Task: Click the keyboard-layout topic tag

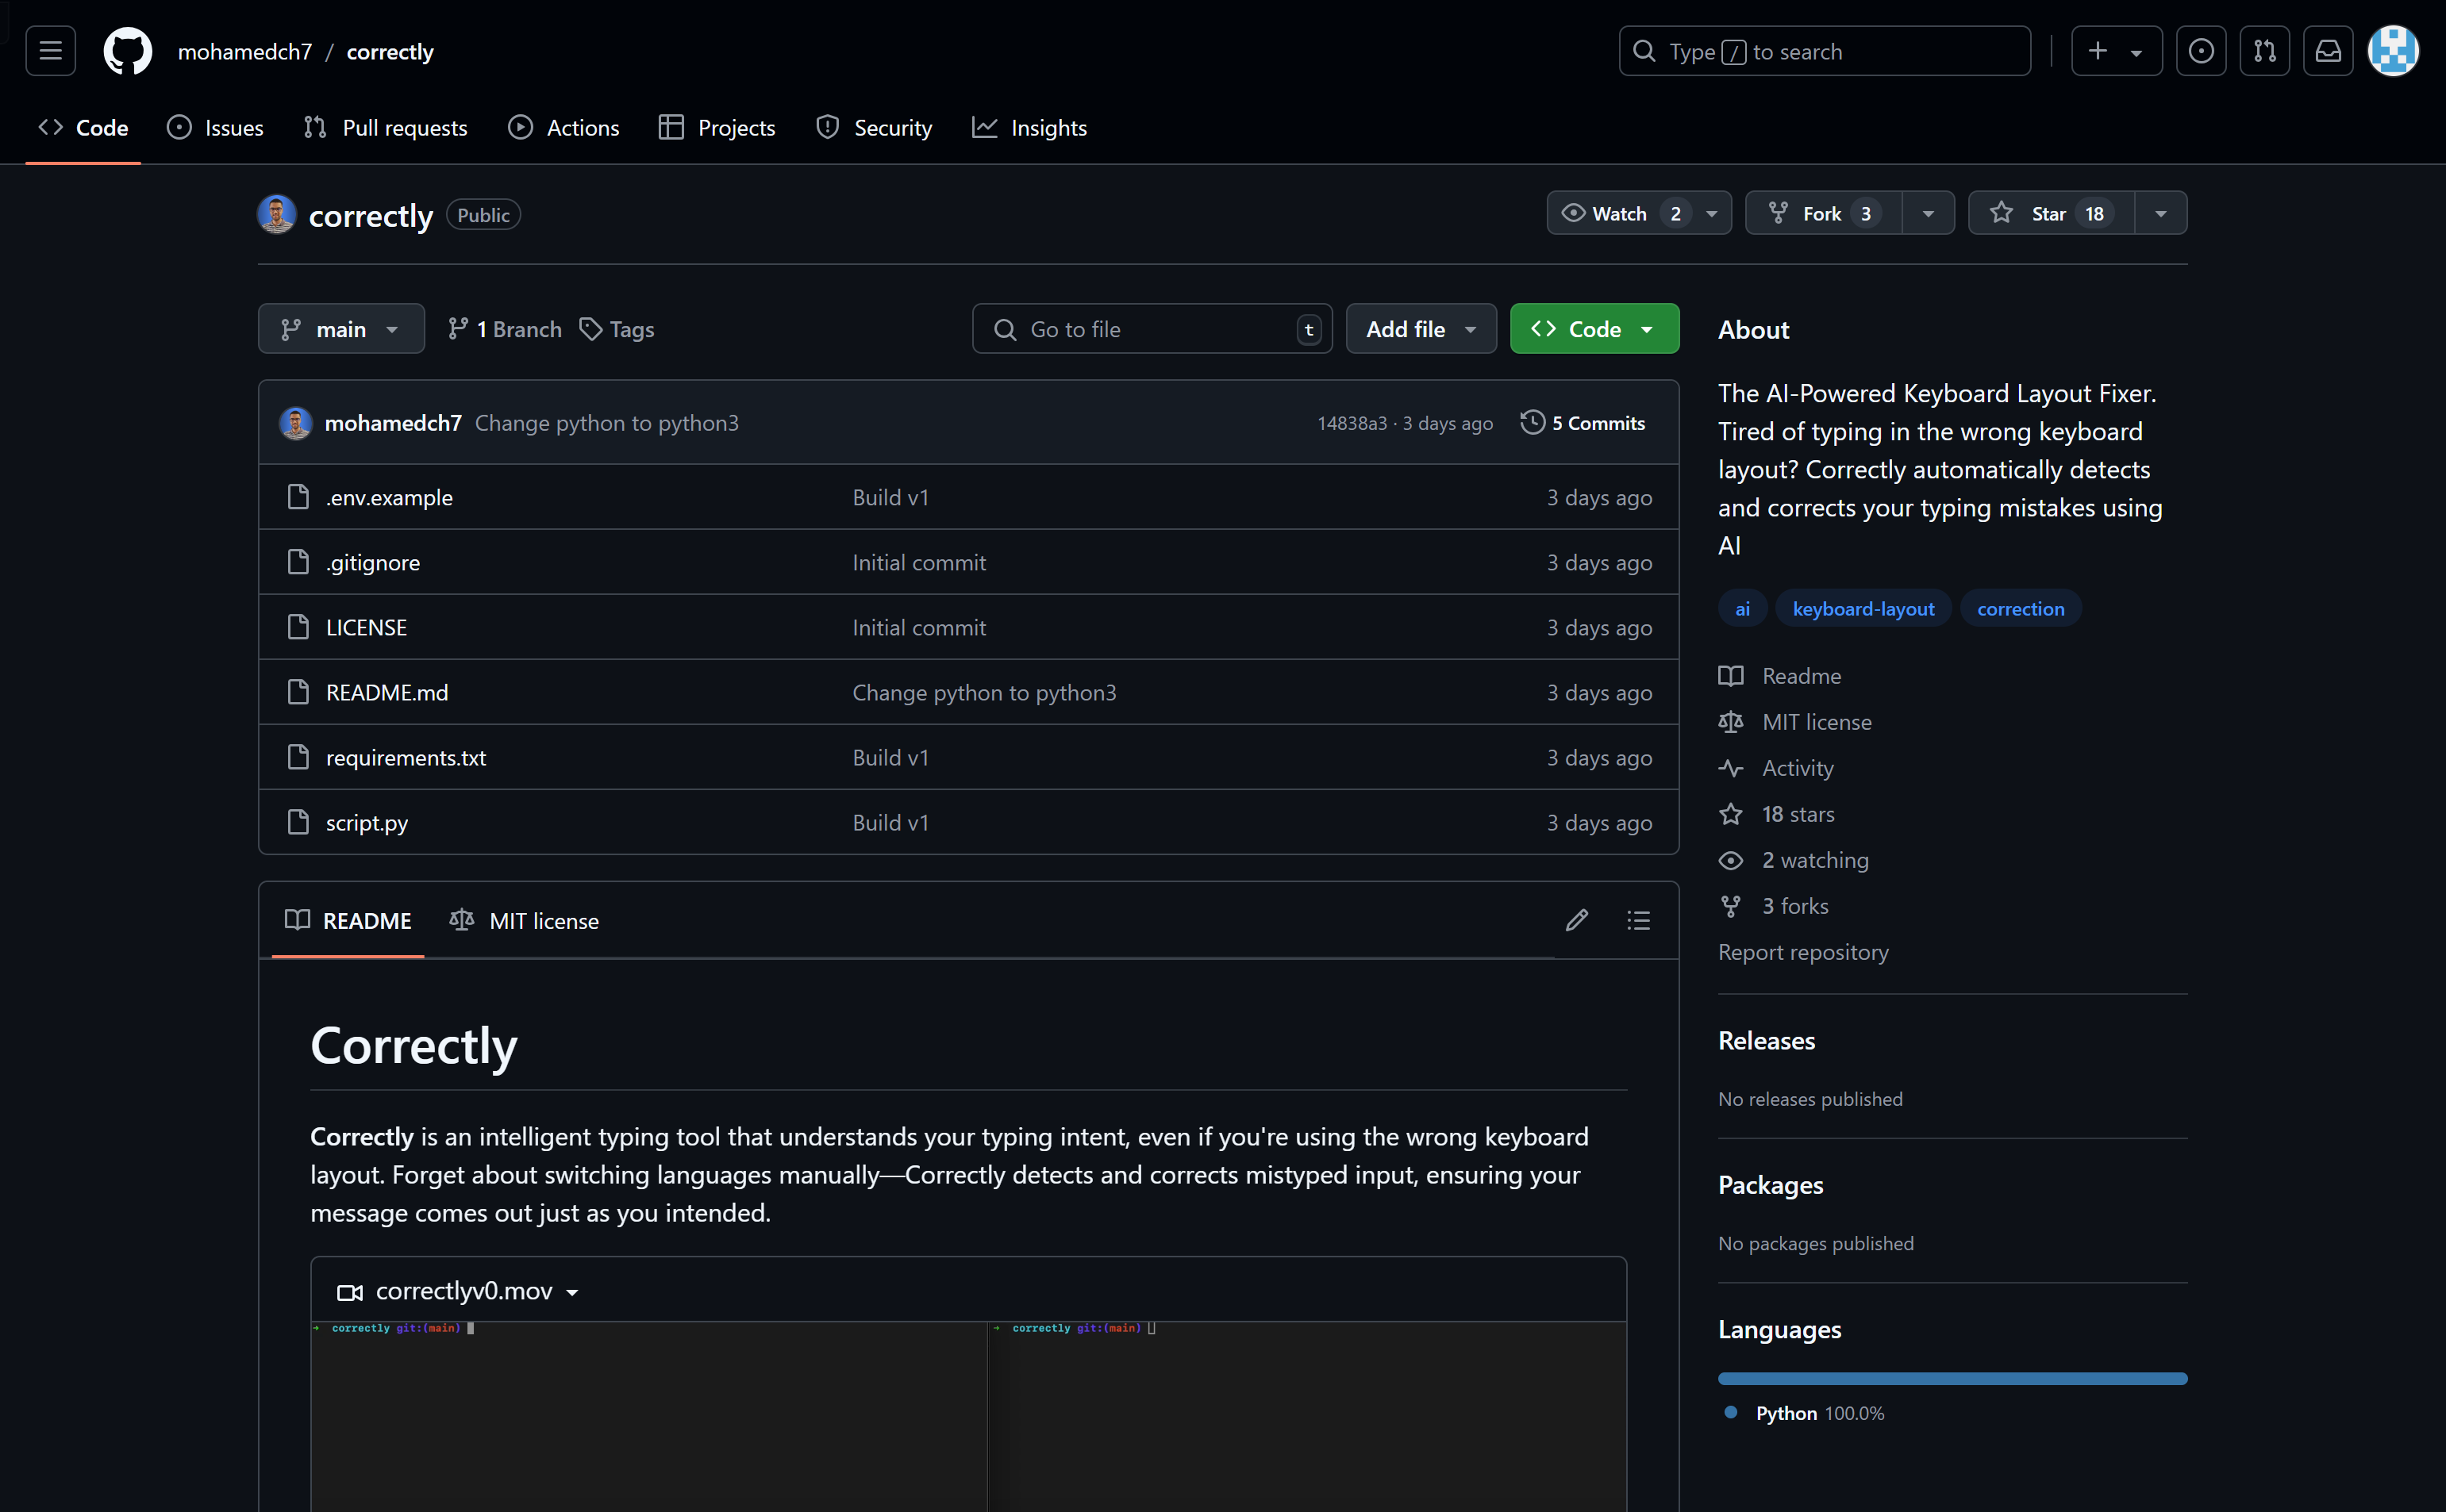Action: click(x=1863, y=609)
